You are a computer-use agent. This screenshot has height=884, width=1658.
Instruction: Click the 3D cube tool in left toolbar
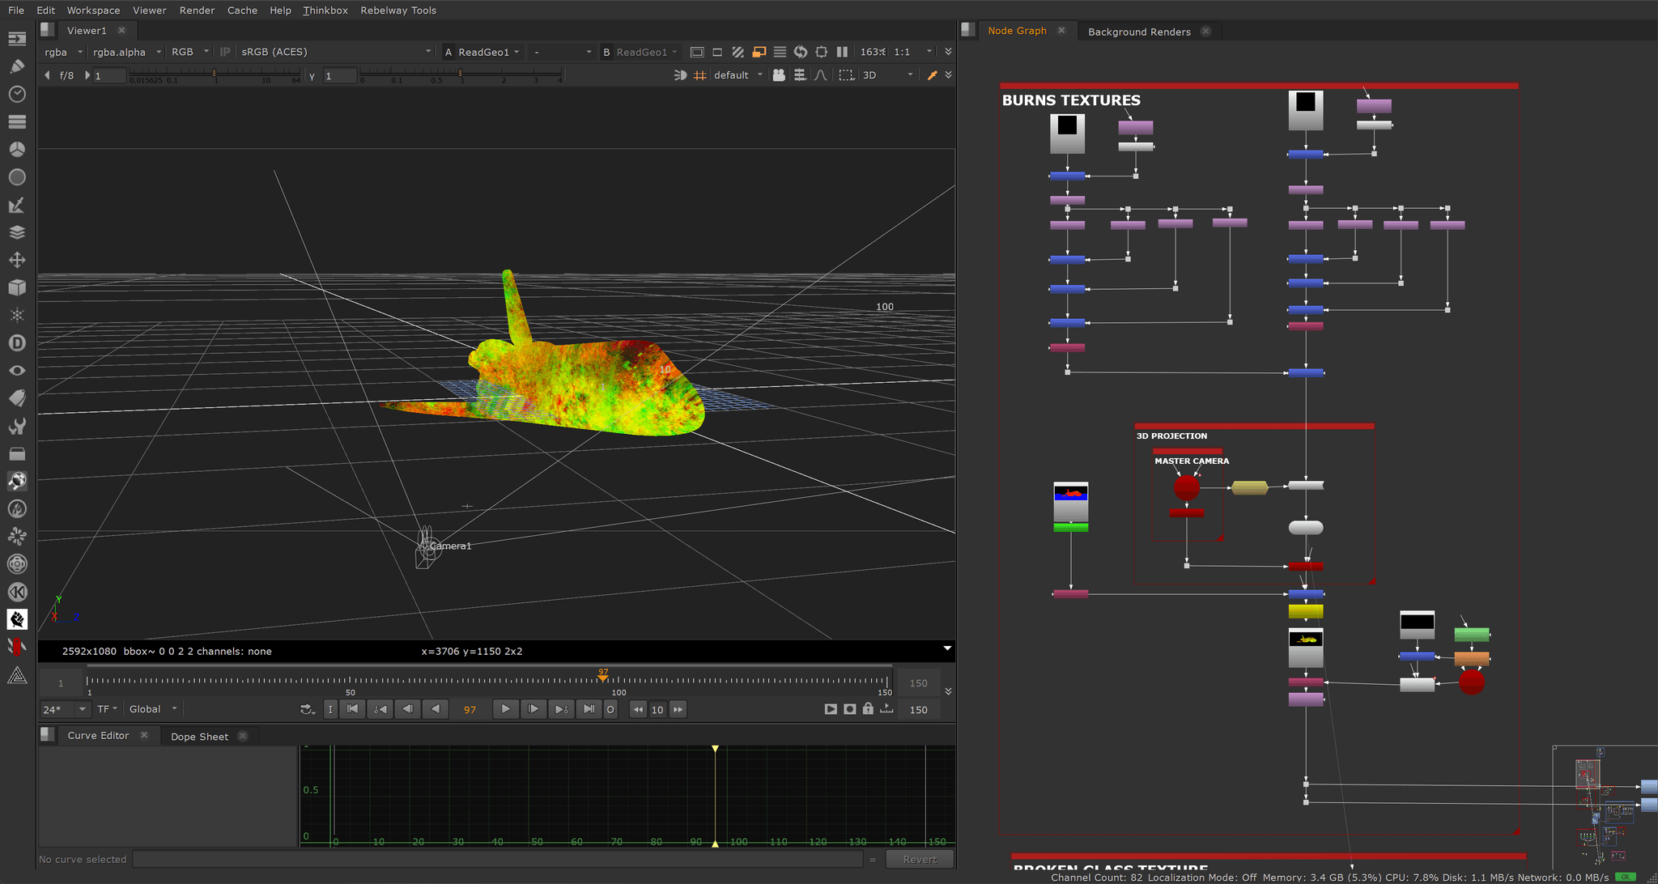[17, 287]
